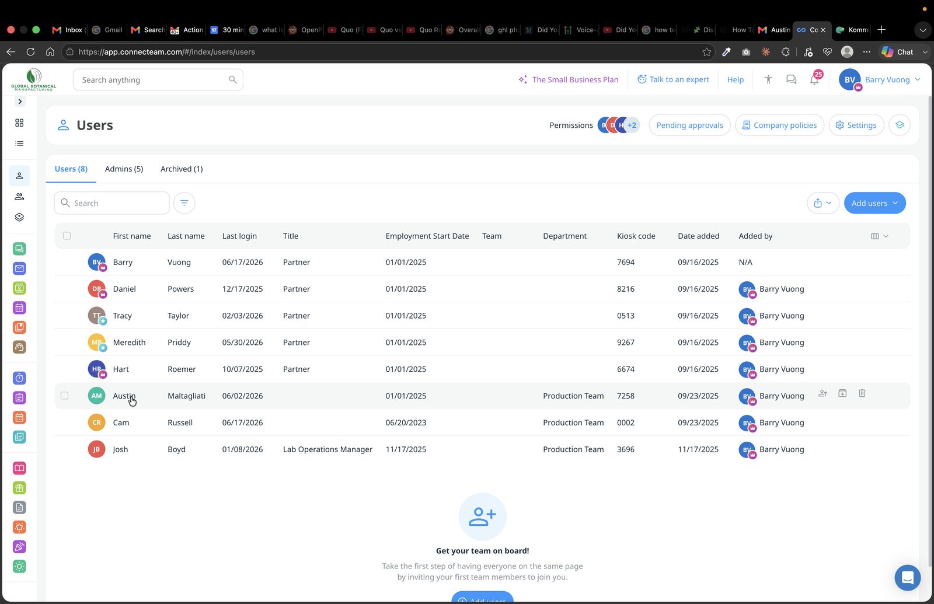The image size is (934, 604).
Task: Open the notifications bell with 25 badge
Action: click(814, 79)
